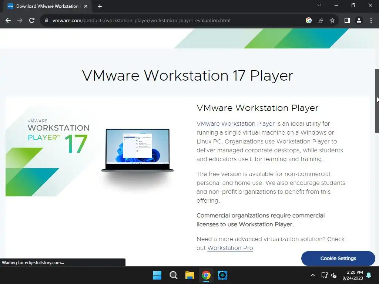Click the 'Waiting for edge.fullstory.com' status text
This screenshot has height=284, width=379.
(x=33, y=263)
